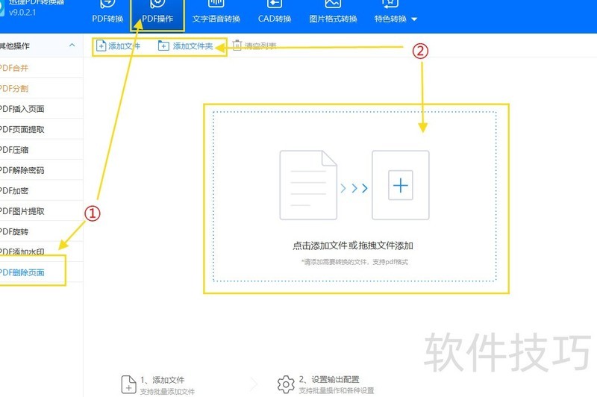
Task: Select PDF添加水印 in the sidebar
Action: click(x=41, y=251)
